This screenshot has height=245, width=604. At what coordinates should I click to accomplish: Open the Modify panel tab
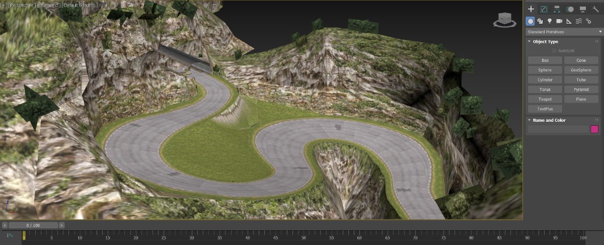click(544, 9)
